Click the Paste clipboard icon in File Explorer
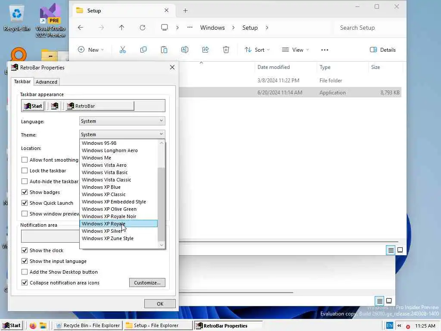 point(164,50)
